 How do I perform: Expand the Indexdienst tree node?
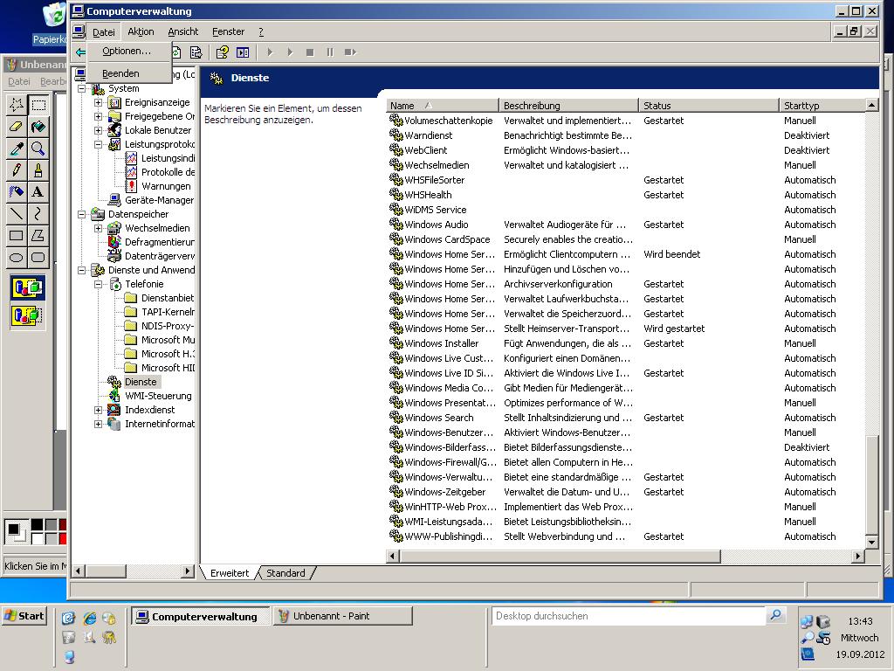pos(98,411)
